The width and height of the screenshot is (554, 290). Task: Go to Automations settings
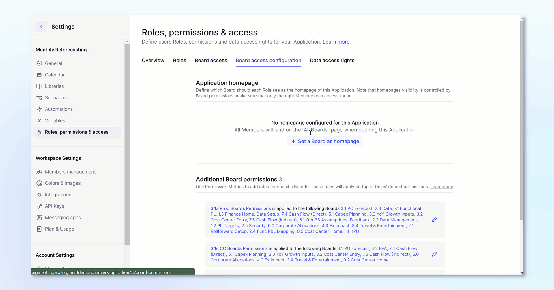(x=77, y=109)
